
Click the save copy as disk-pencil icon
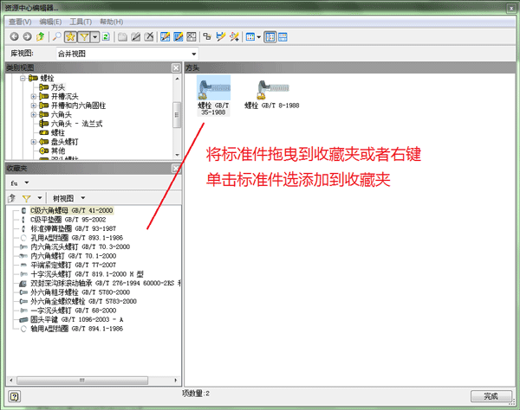click(x=220, y=36)
